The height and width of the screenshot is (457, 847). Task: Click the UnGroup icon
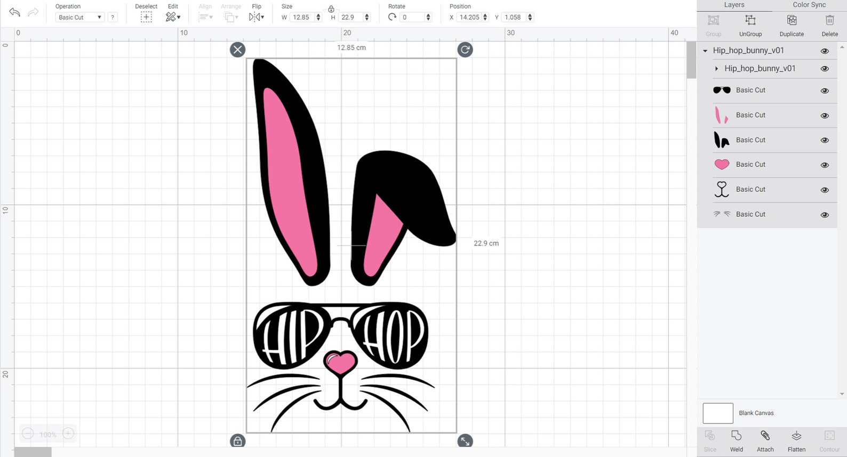click(750, 20)
